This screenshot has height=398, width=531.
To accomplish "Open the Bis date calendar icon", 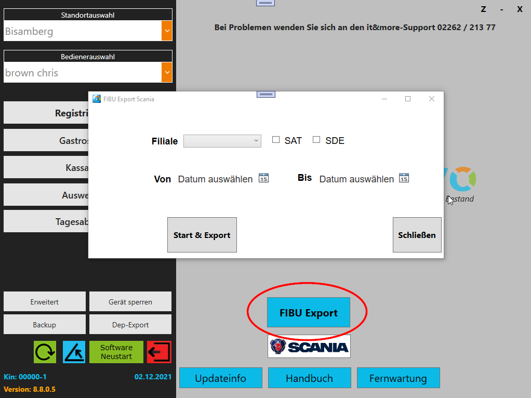I will click(x=404, y=178).
